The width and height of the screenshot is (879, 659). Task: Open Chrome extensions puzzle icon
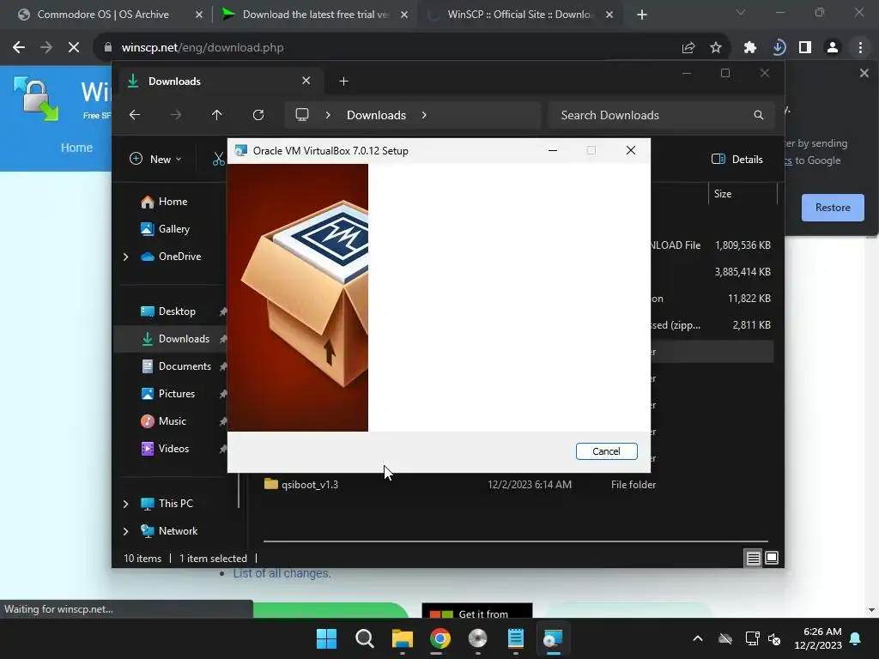[749, 48]
